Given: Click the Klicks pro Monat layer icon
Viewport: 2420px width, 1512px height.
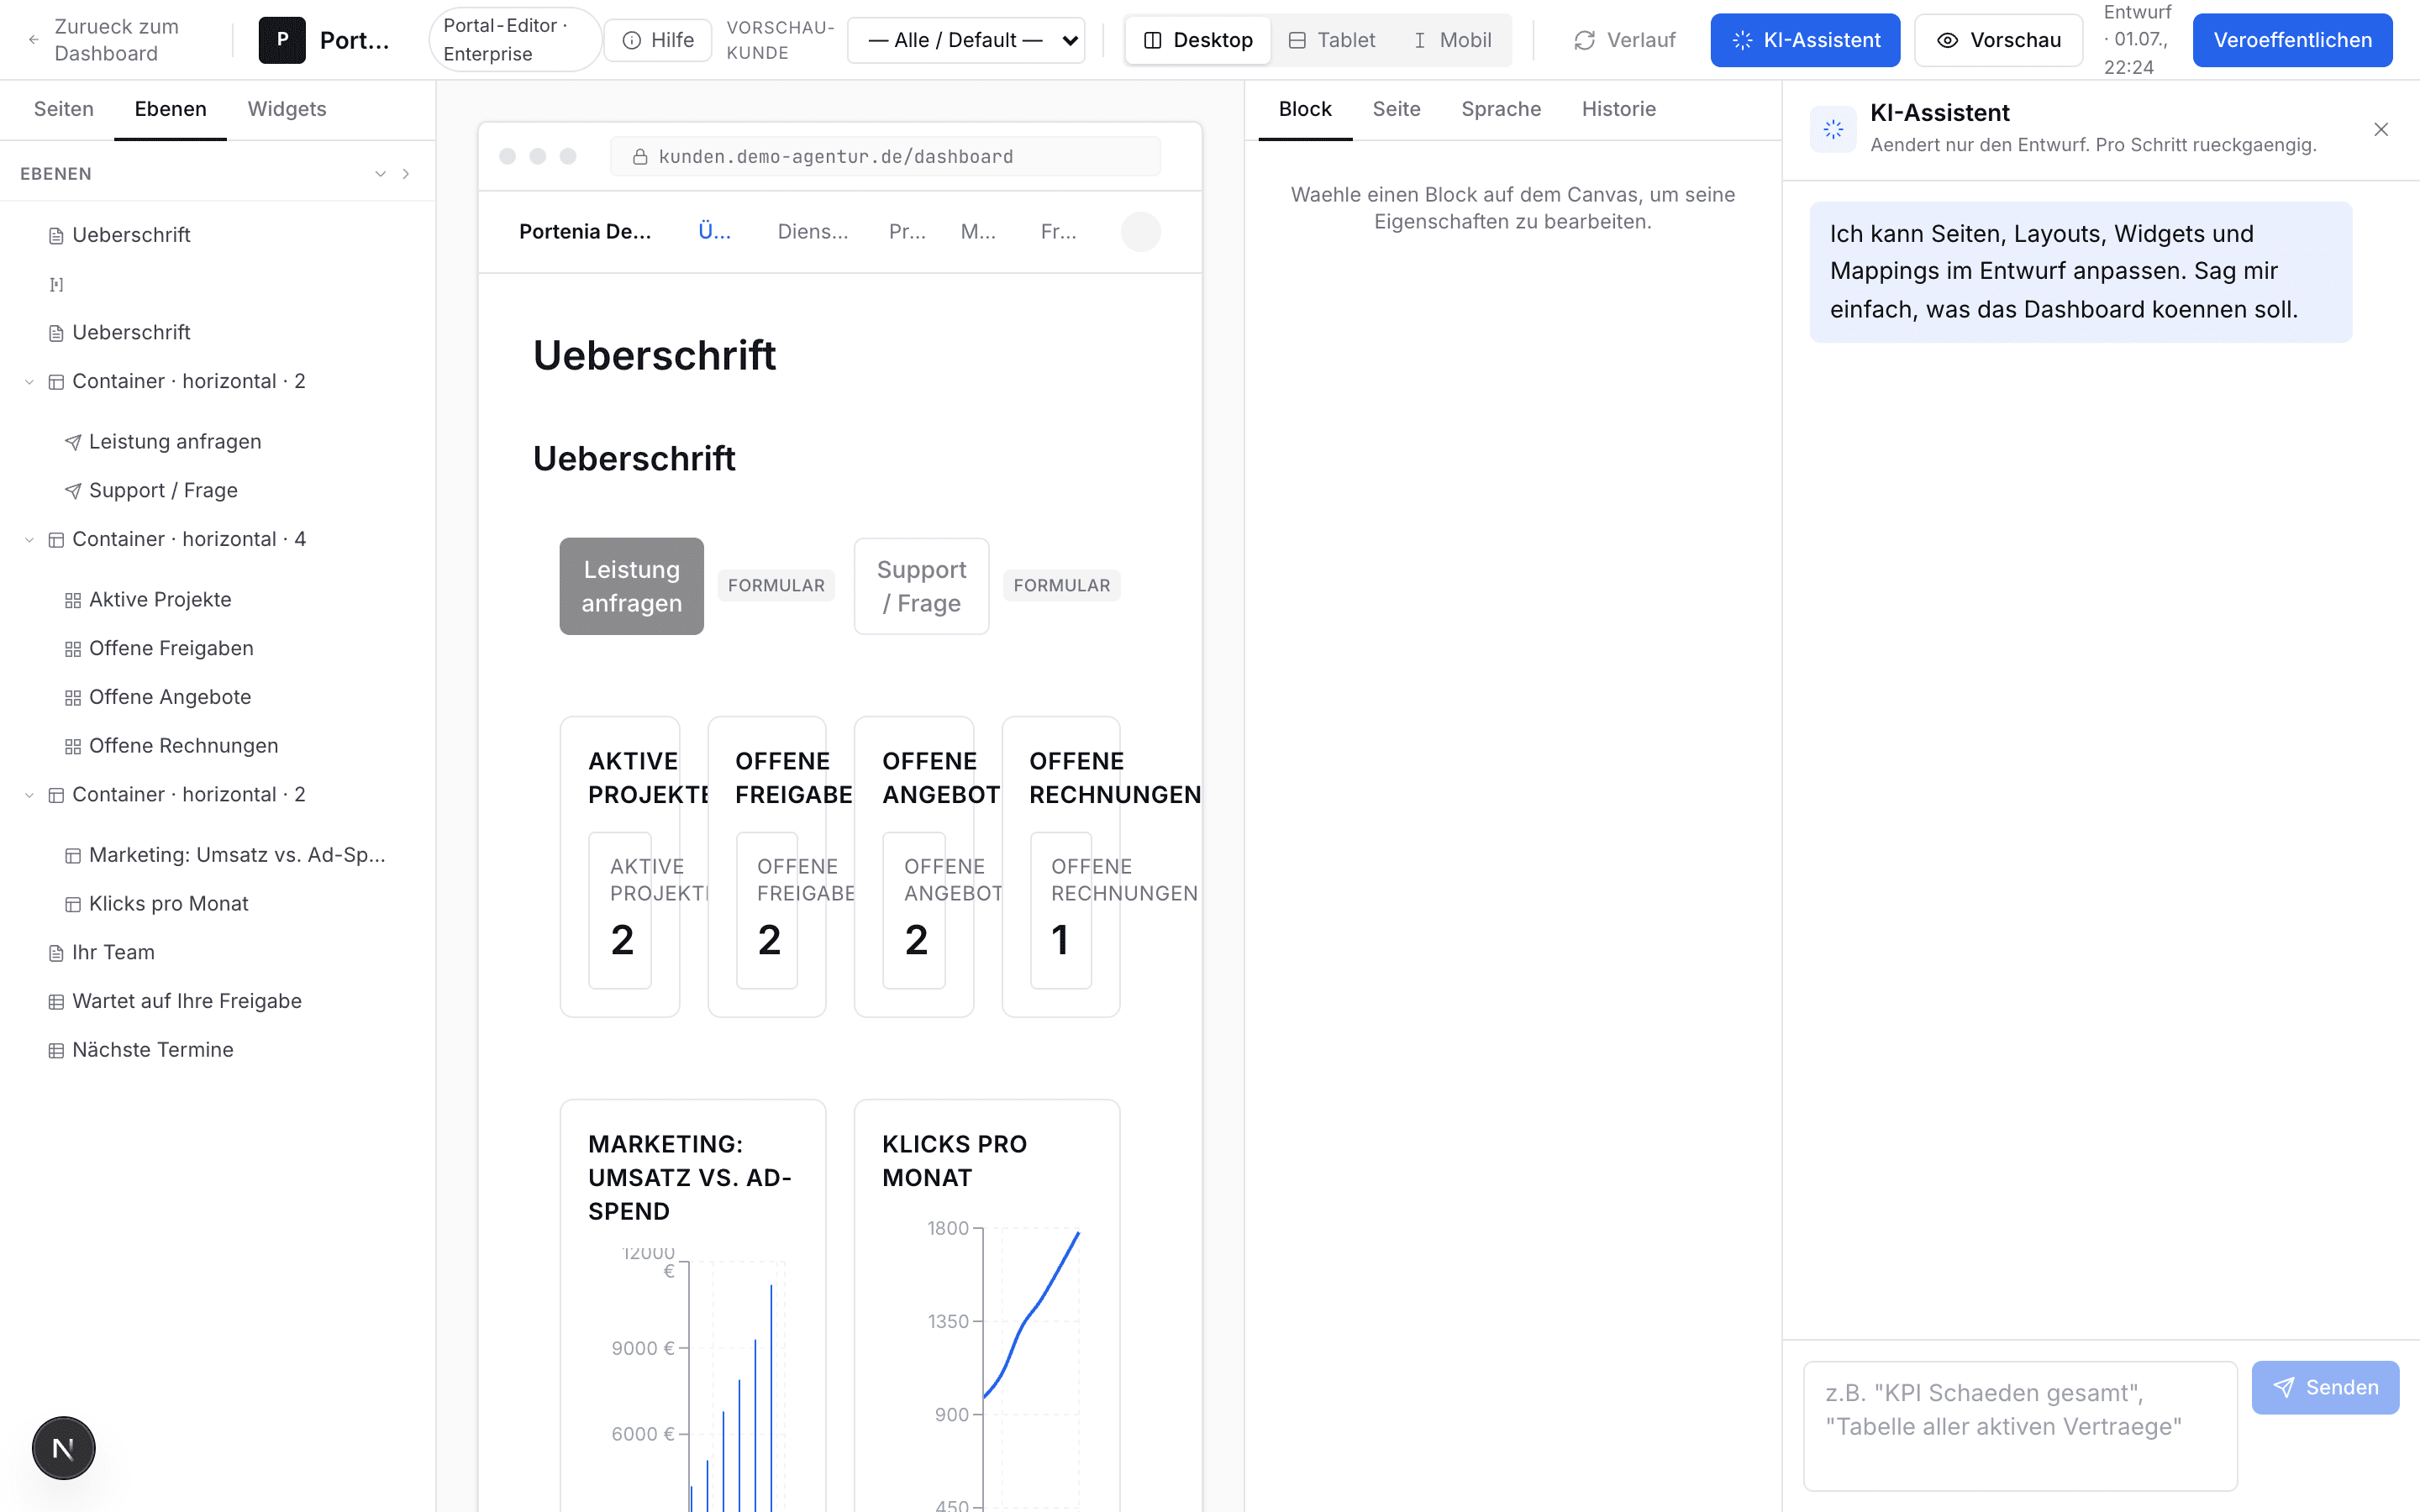Looking at the screenshot, I should coord(73,905).
